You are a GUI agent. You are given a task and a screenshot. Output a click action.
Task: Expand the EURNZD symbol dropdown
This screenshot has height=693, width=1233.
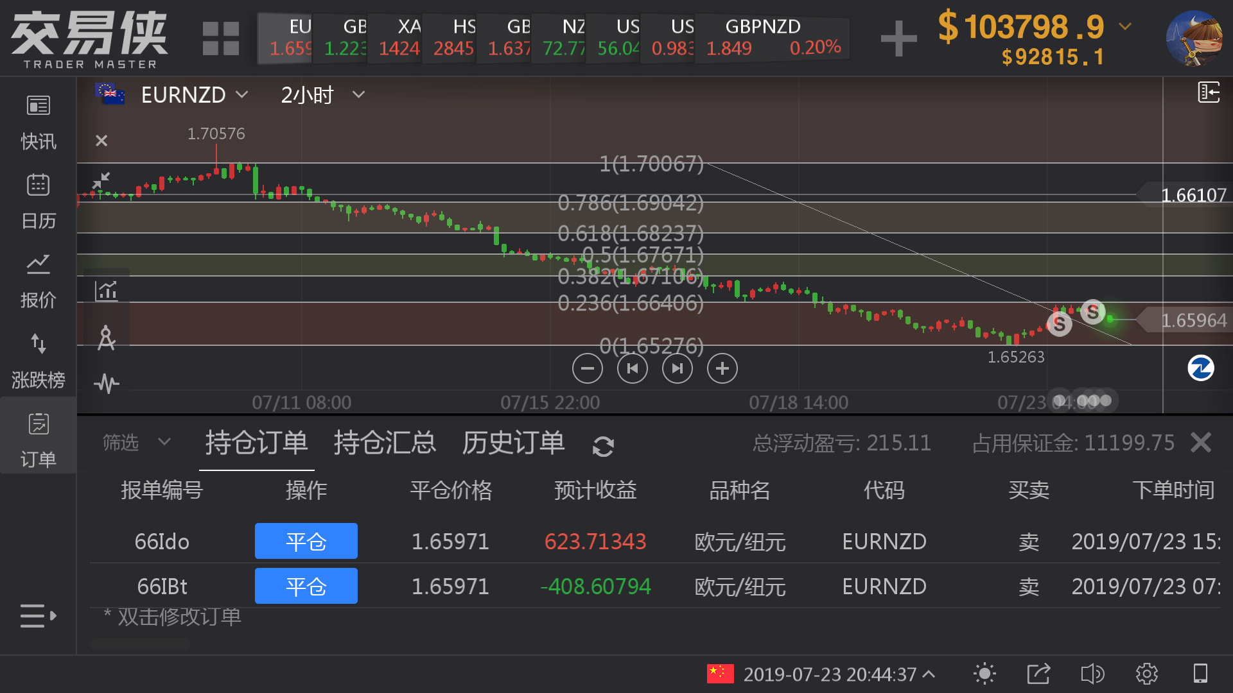[x=194, y=95]
